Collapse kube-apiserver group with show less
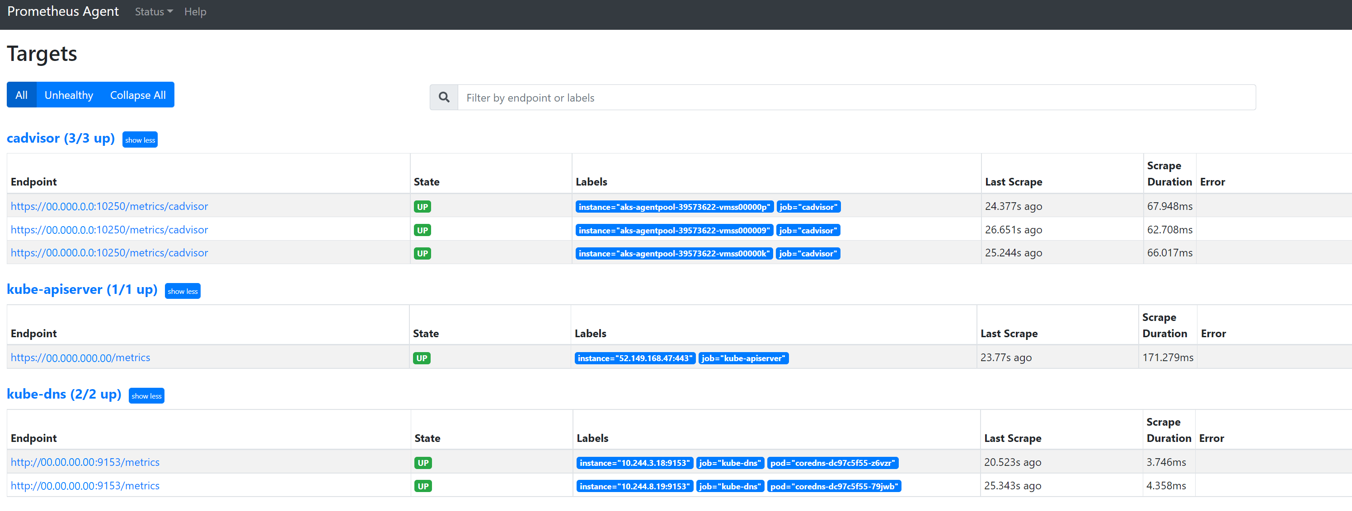 tap(182, 292)
